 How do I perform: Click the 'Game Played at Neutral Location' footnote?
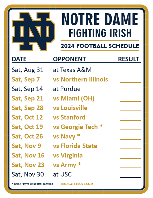click(x=32, y=184)
